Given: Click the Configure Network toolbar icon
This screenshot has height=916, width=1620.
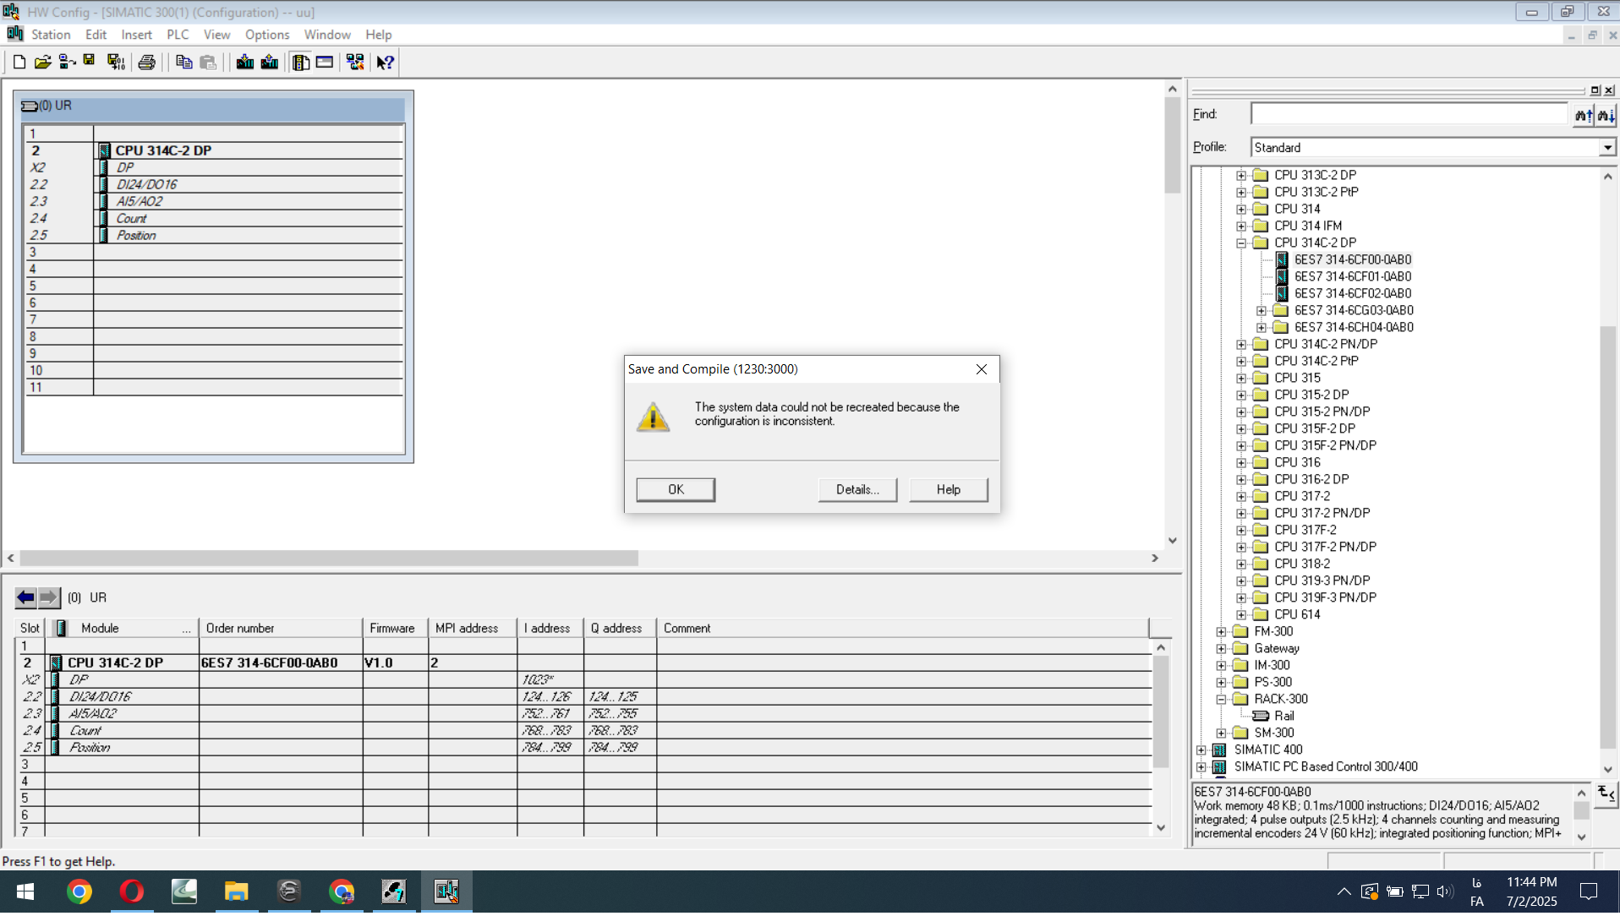Looking at the screenshot, I should [355, 63].
